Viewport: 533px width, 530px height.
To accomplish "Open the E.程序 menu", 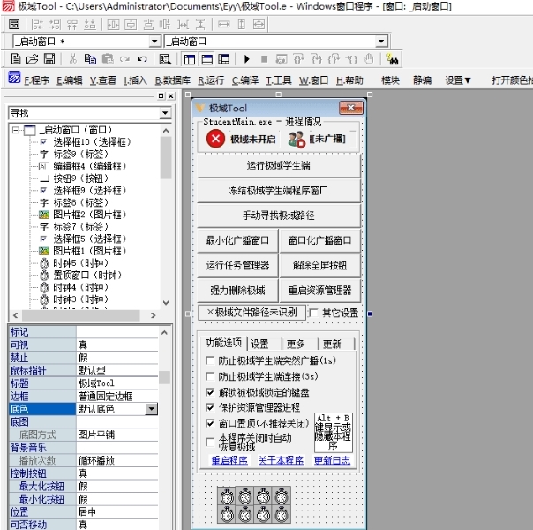I will coord(37,80).
